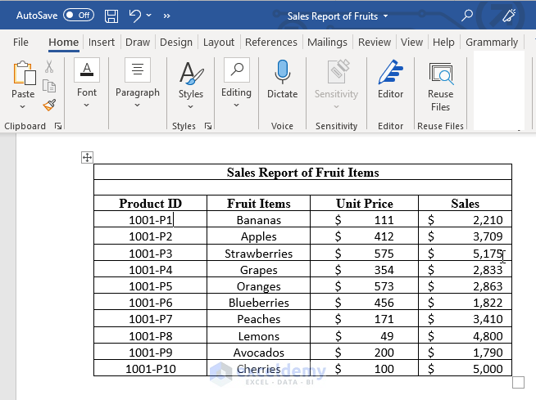This screenshot has height=400, width=536.
Task: Click the Paste clipboard icon
Action: tap(25, 72)
